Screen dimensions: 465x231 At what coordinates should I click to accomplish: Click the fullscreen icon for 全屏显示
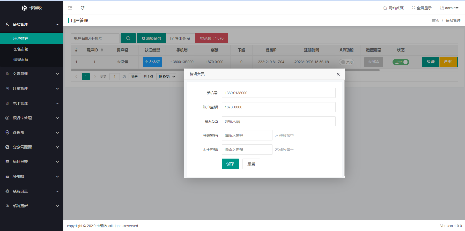click(x=414, y=8)
